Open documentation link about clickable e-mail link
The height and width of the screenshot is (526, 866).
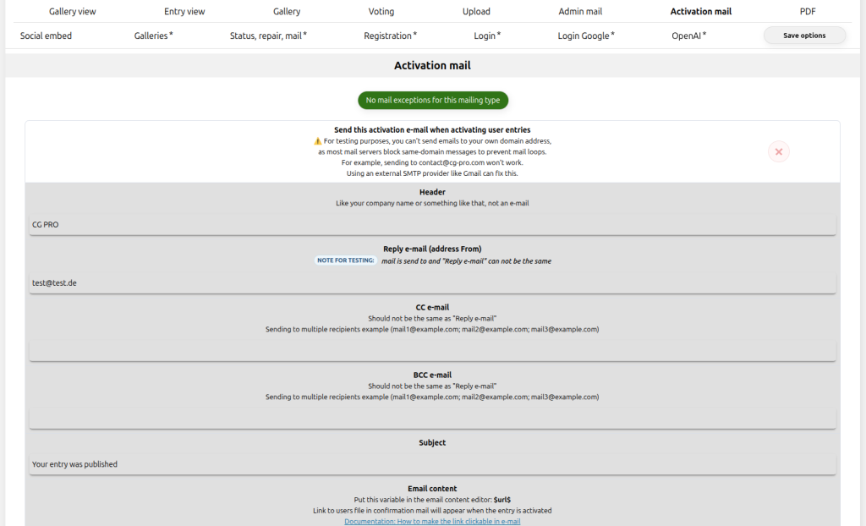pyautogui.click(x=432, y=521)
